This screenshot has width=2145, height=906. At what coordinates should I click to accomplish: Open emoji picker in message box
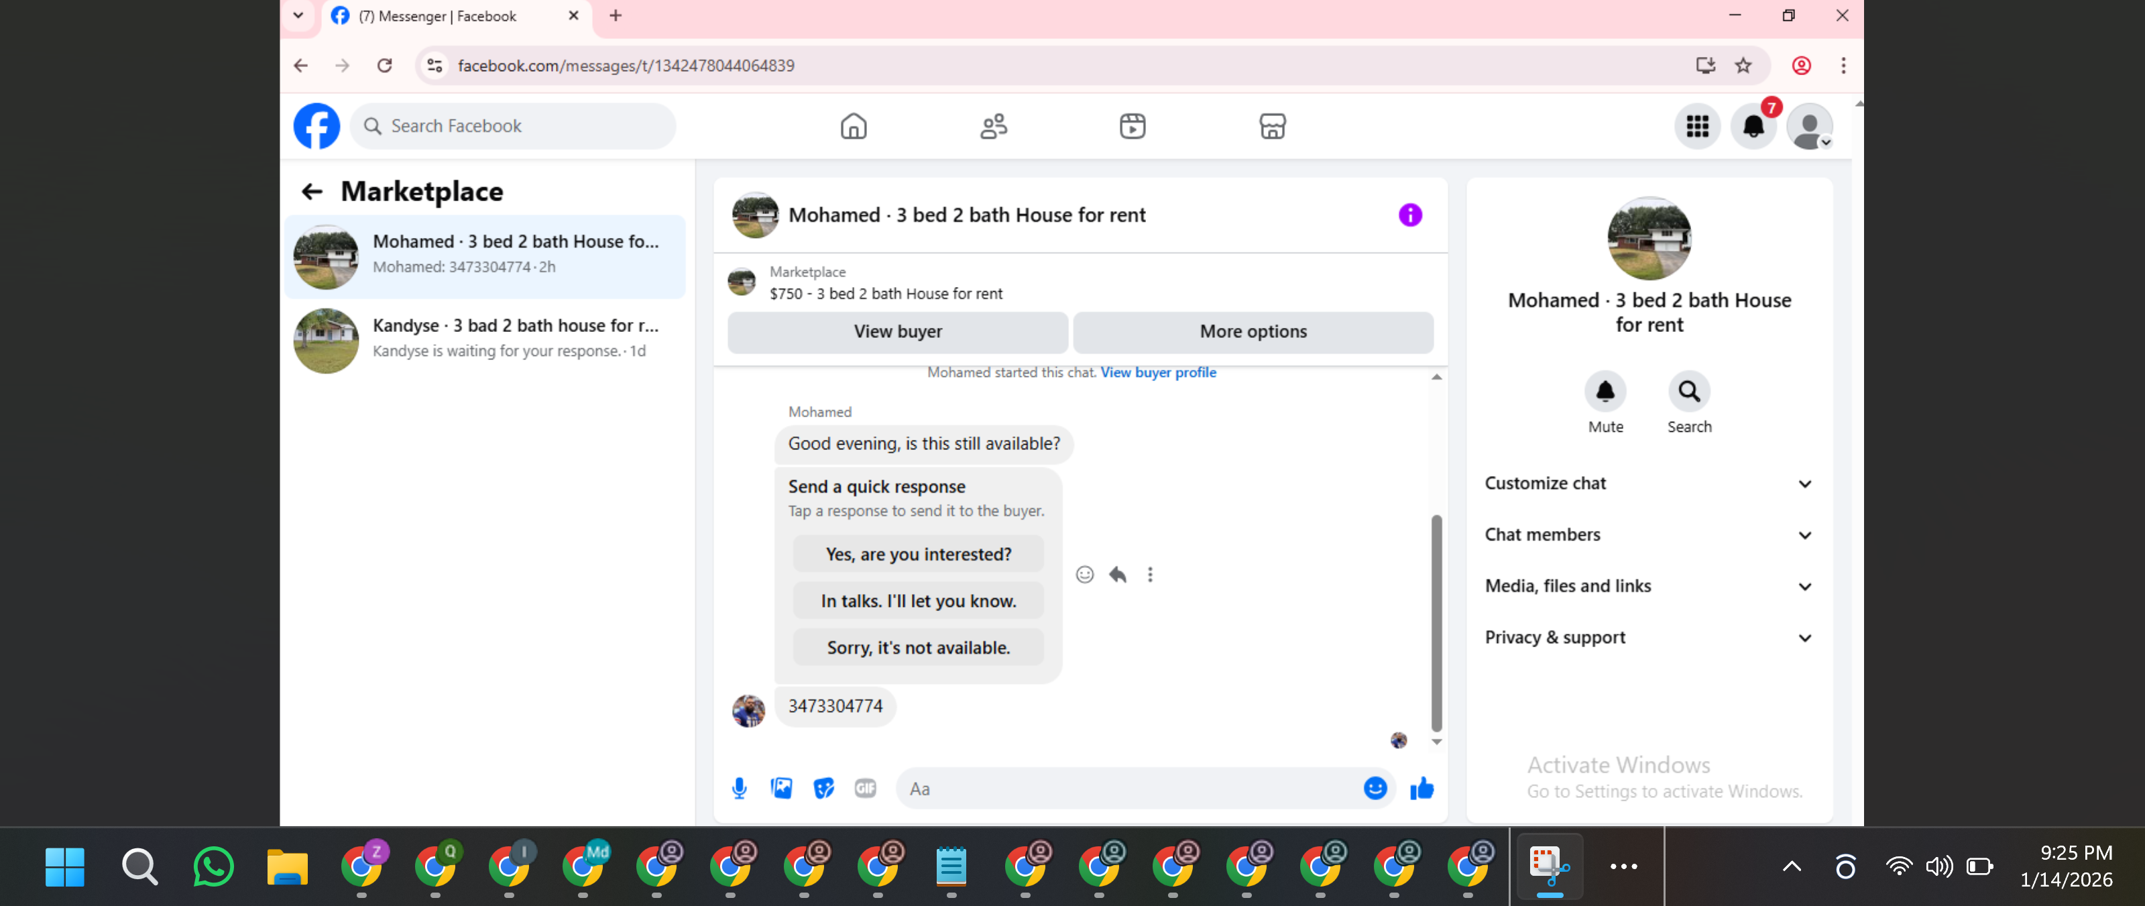pyautogui.click(x=1375, y=788)
